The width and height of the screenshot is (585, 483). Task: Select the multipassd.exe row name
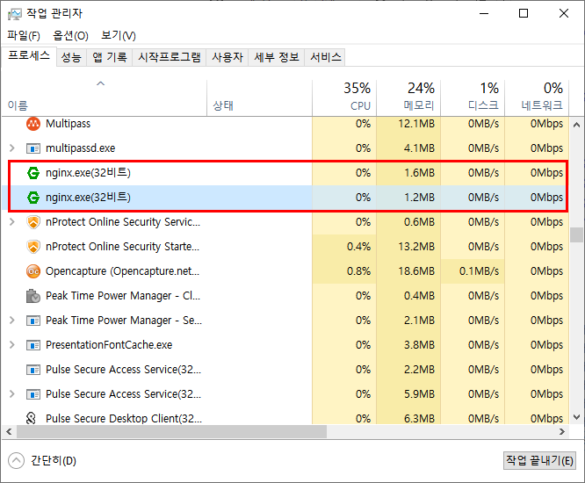pyautogui.click(x=81, y=148)
